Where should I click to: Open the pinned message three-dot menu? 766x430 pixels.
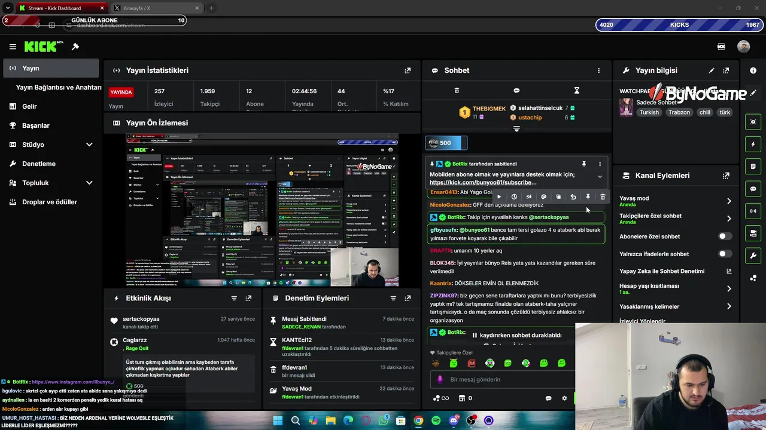click(x=600, y=164)
